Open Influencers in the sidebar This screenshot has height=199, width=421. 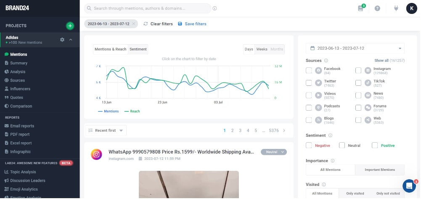click(x=20, y=89)
